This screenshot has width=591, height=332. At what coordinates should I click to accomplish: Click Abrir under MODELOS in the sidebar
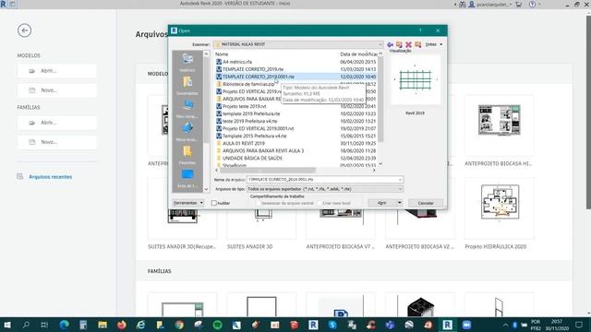click(56, 71)
